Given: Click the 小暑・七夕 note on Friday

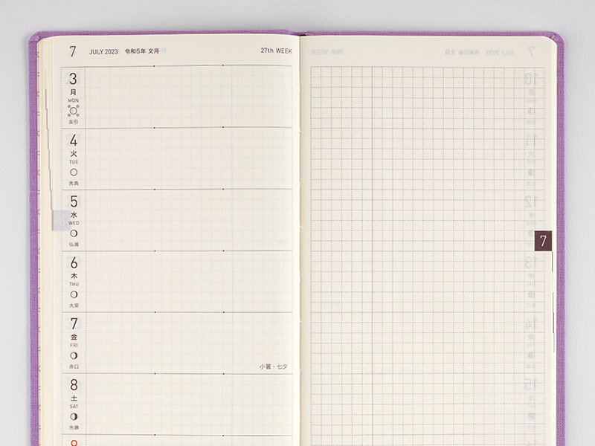Looking at the screenshot, I should point(274,366).
